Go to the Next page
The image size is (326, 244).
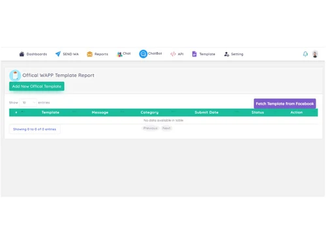(166, 128)
